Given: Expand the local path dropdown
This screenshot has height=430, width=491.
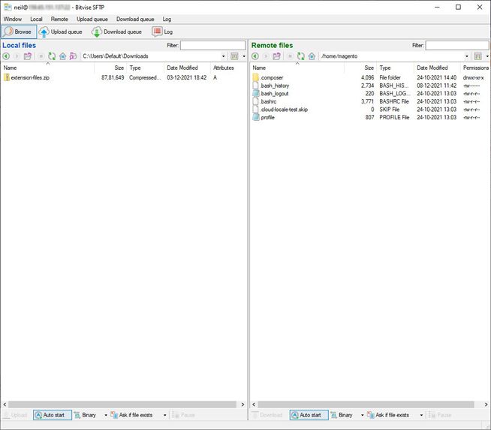Looking at the screenshot, I should 223,56.
